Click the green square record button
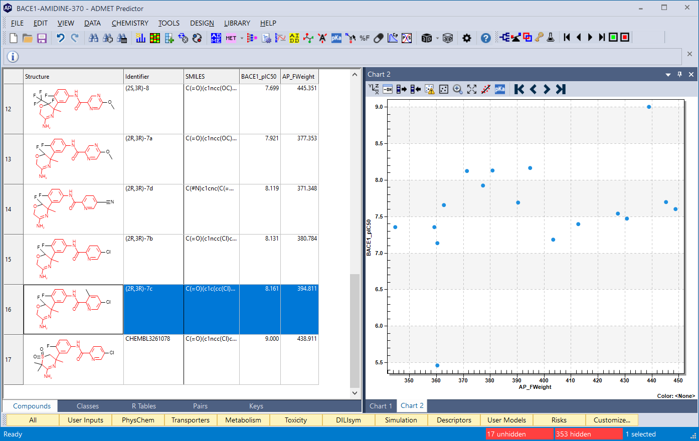 pos(613,37)
